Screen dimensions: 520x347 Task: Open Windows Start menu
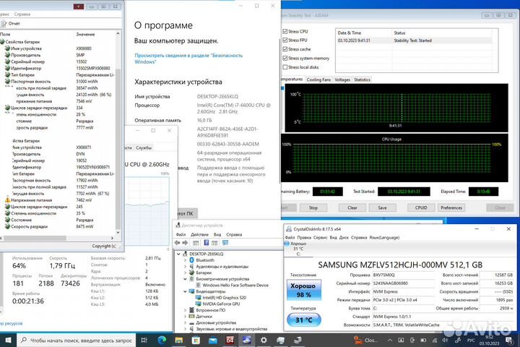[x=8, y=340]
